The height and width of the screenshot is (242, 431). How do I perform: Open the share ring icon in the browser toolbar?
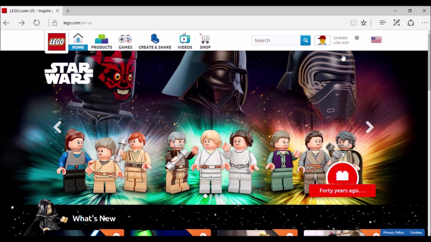(411, 23)
